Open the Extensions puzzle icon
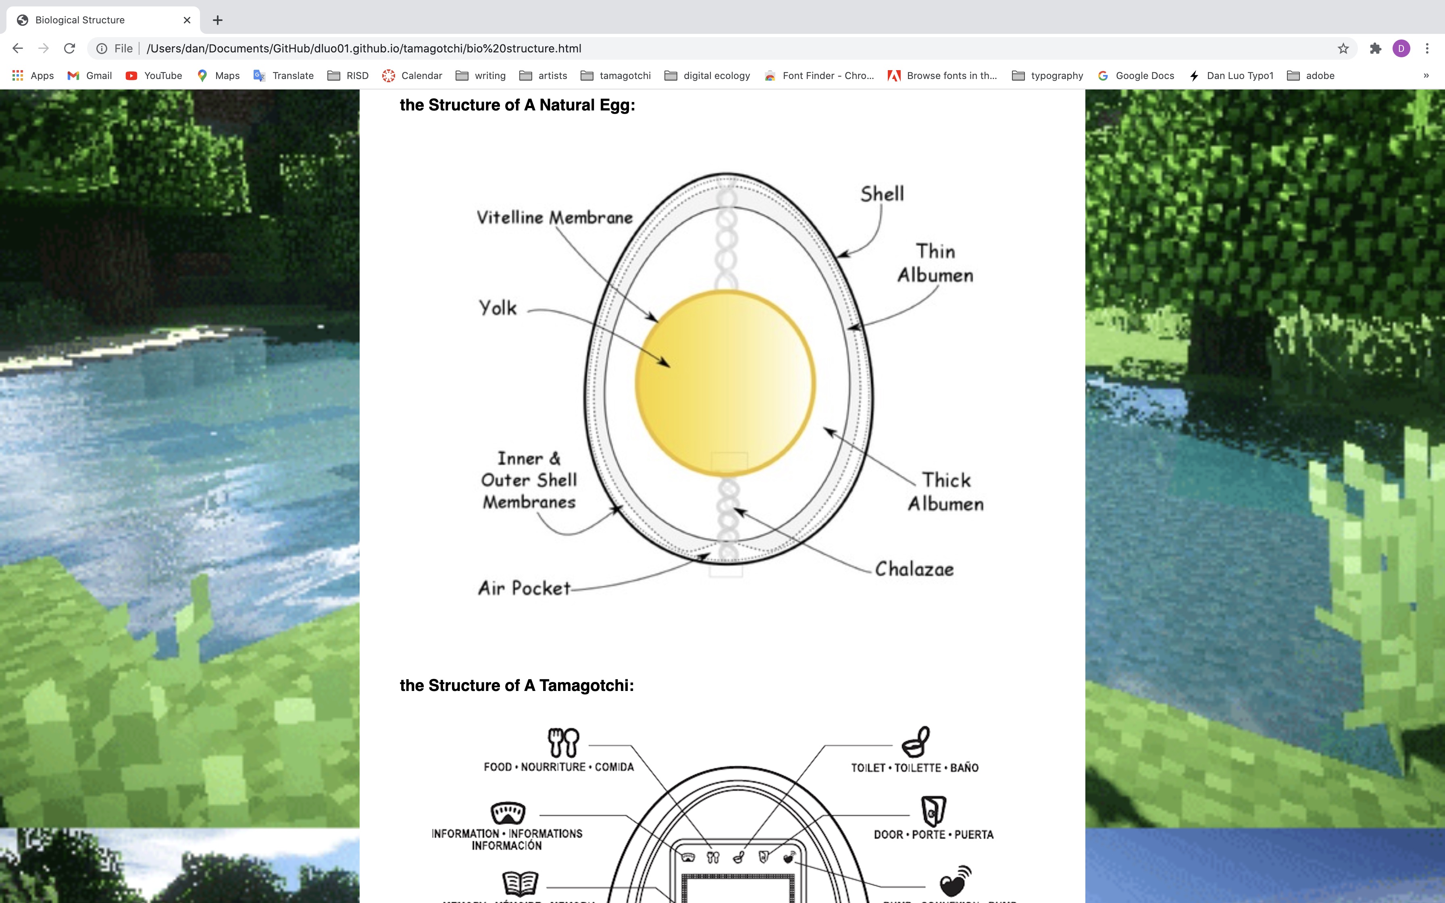1445x903 pixels. [x=1376, y=48]
